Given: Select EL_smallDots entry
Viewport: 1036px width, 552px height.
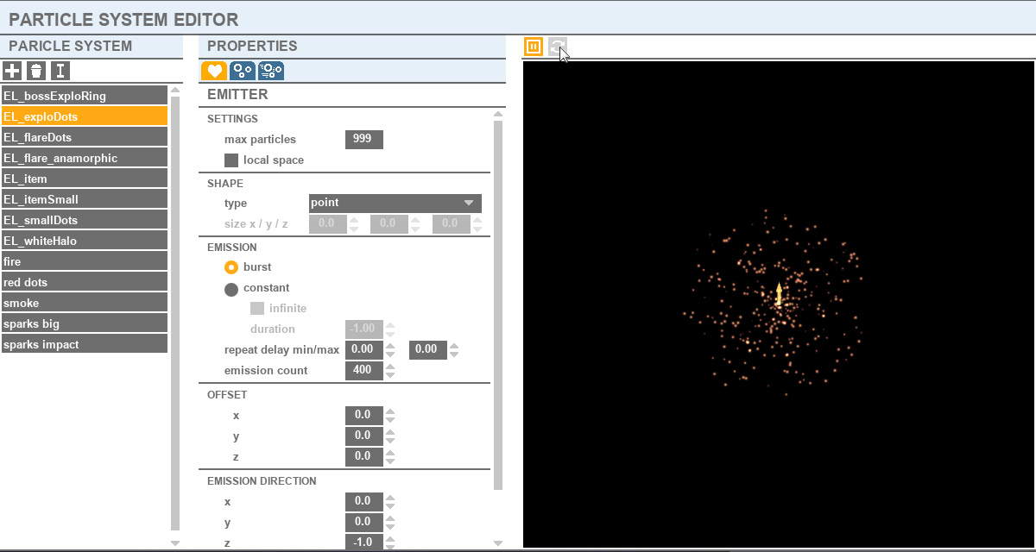Looking at the screenshot, I should tap(85, 220).
